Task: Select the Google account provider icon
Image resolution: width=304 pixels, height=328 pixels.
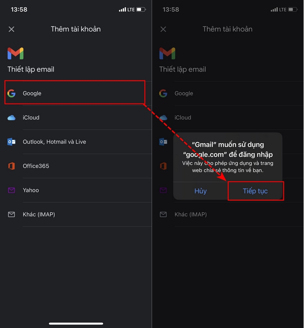Action: pyautogui.click(x=11, y=93)
